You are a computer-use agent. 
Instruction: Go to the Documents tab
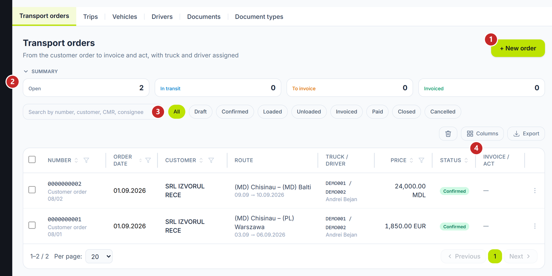coord(204,17)
